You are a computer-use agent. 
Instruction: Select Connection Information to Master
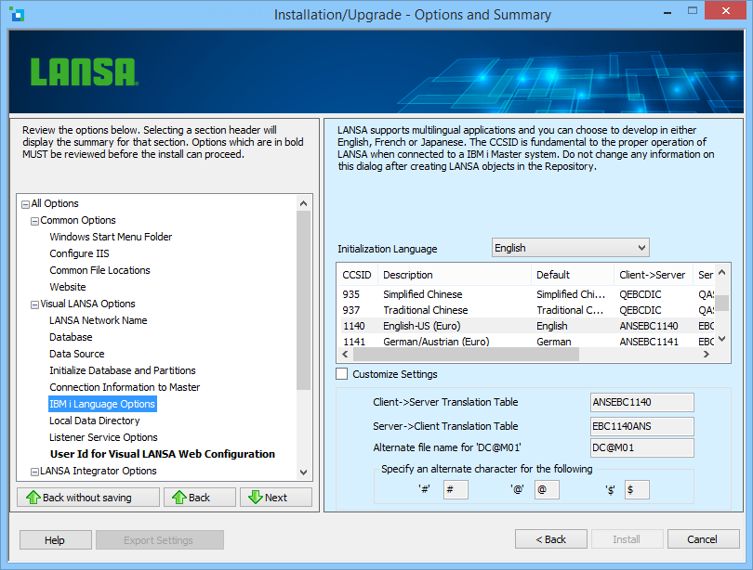point(125,387)
